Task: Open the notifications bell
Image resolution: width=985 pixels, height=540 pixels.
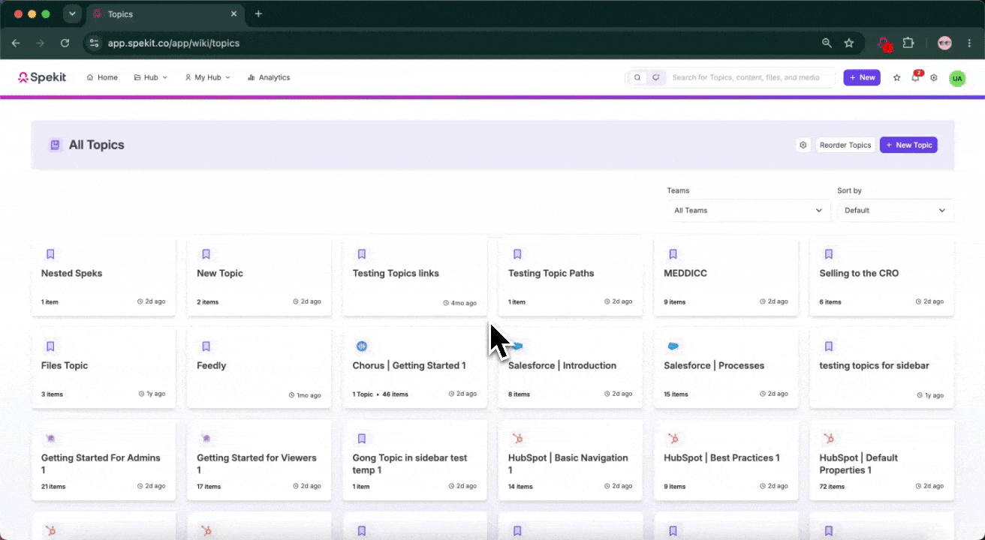Action: tap(915, 77)
